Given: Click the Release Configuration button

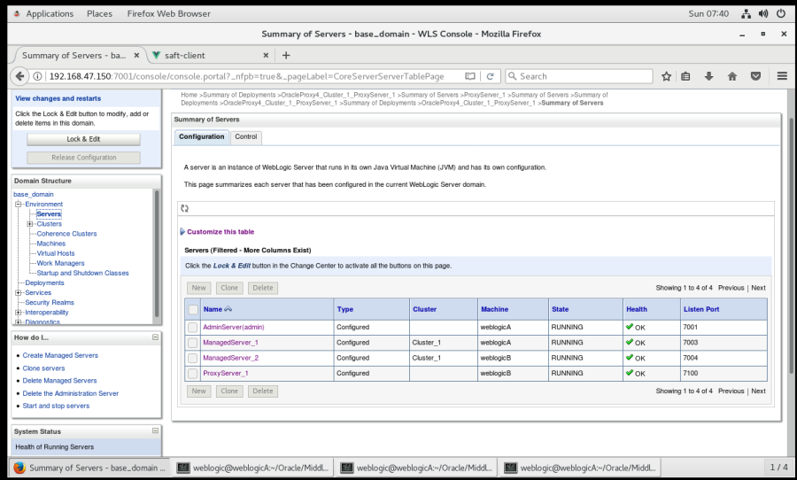Looking at the screenshot, I should coord(84,158).
